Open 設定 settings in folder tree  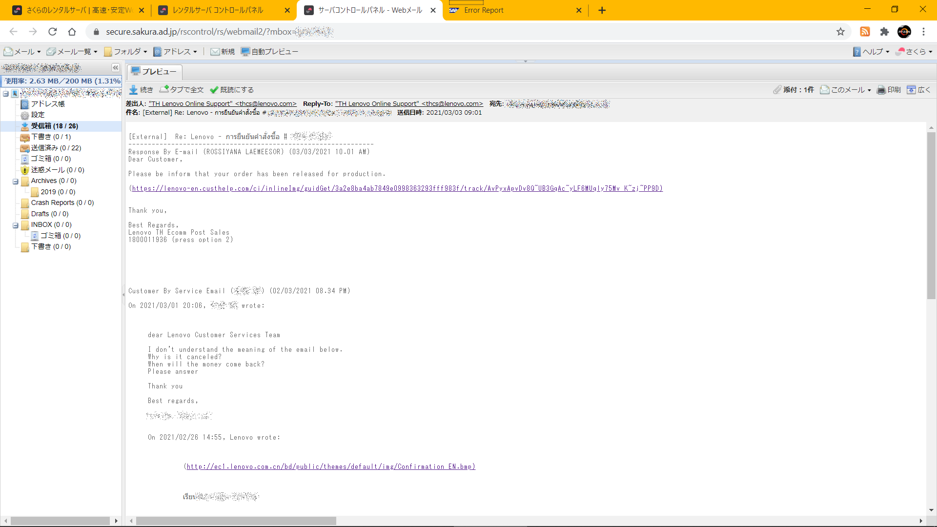[x=38, y=115]
